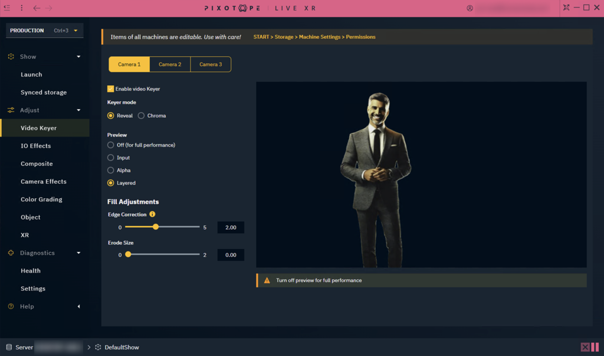
Task: Select Chroma keyer mode
Action: (x=141, y=116)
